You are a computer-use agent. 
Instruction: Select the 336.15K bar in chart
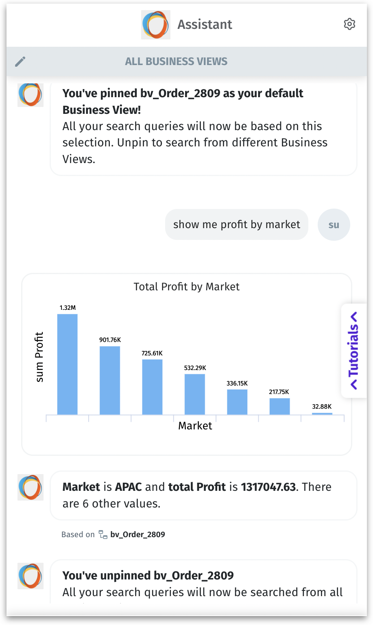coord(237,402)
